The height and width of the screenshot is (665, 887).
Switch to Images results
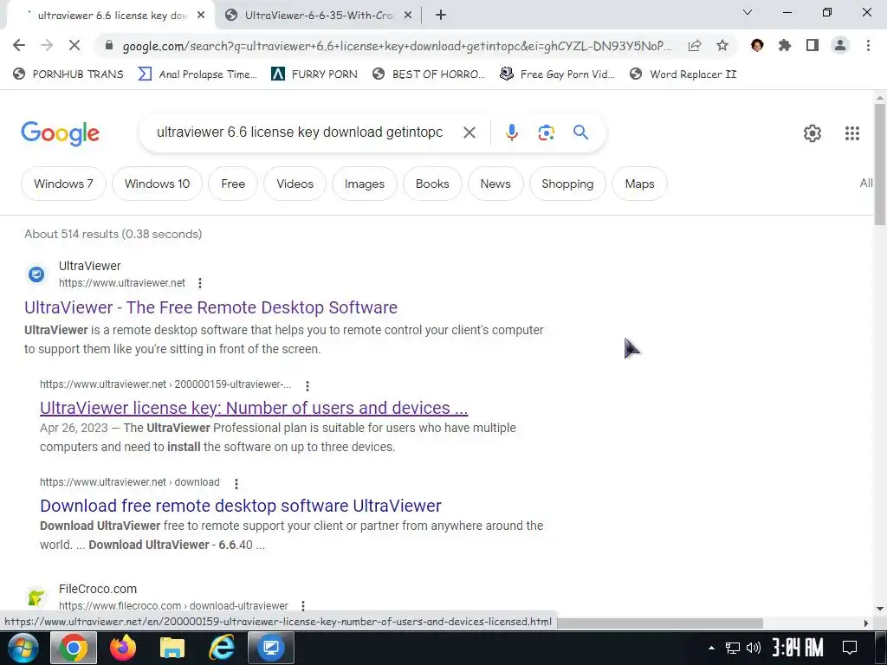[365, 184]
